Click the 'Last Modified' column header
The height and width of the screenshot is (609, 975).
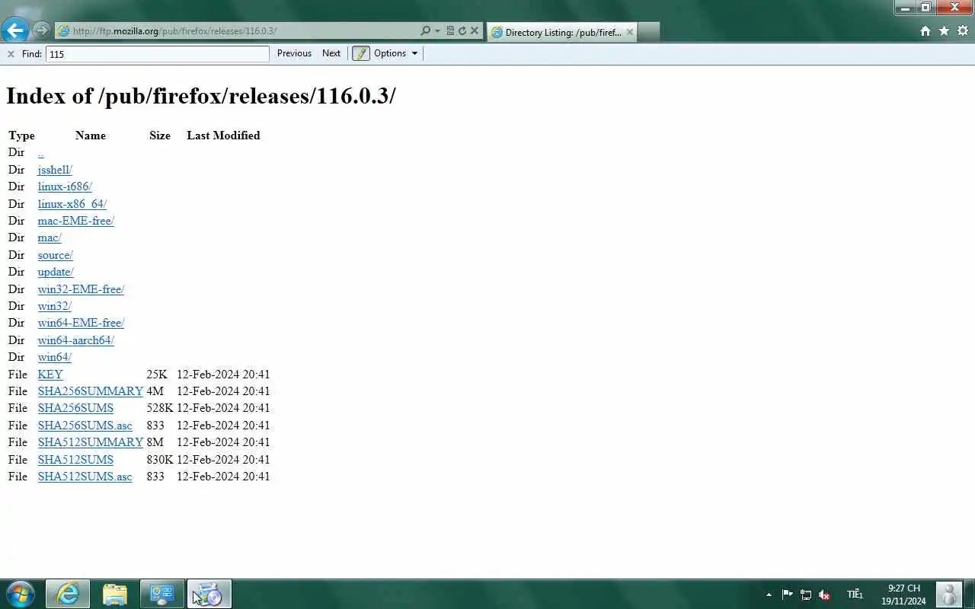[x=223, y=136]
